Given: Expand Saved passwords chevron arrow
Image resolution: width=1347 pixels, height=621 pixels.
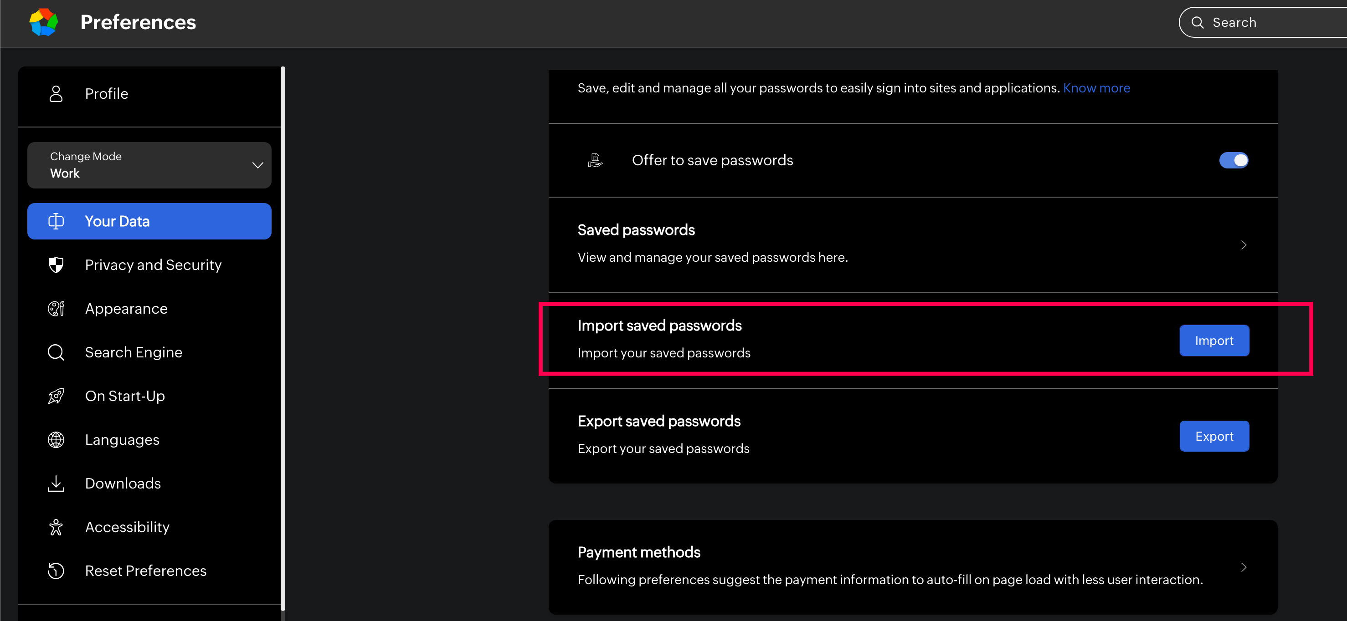Looking at the screenshot, I should click(x=1244, y=245).
